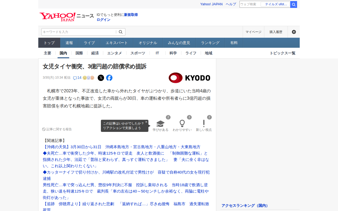Click the ログイン link
Viewport: 338px width, 211px height.
tap(104, 20)
